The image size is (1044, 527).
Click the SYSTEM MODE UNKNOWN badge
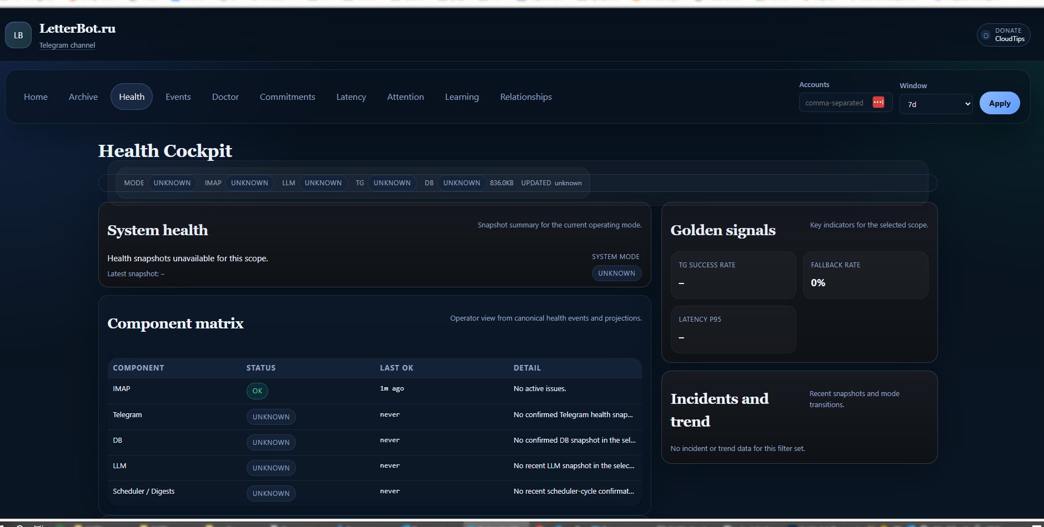pos(616,273)
